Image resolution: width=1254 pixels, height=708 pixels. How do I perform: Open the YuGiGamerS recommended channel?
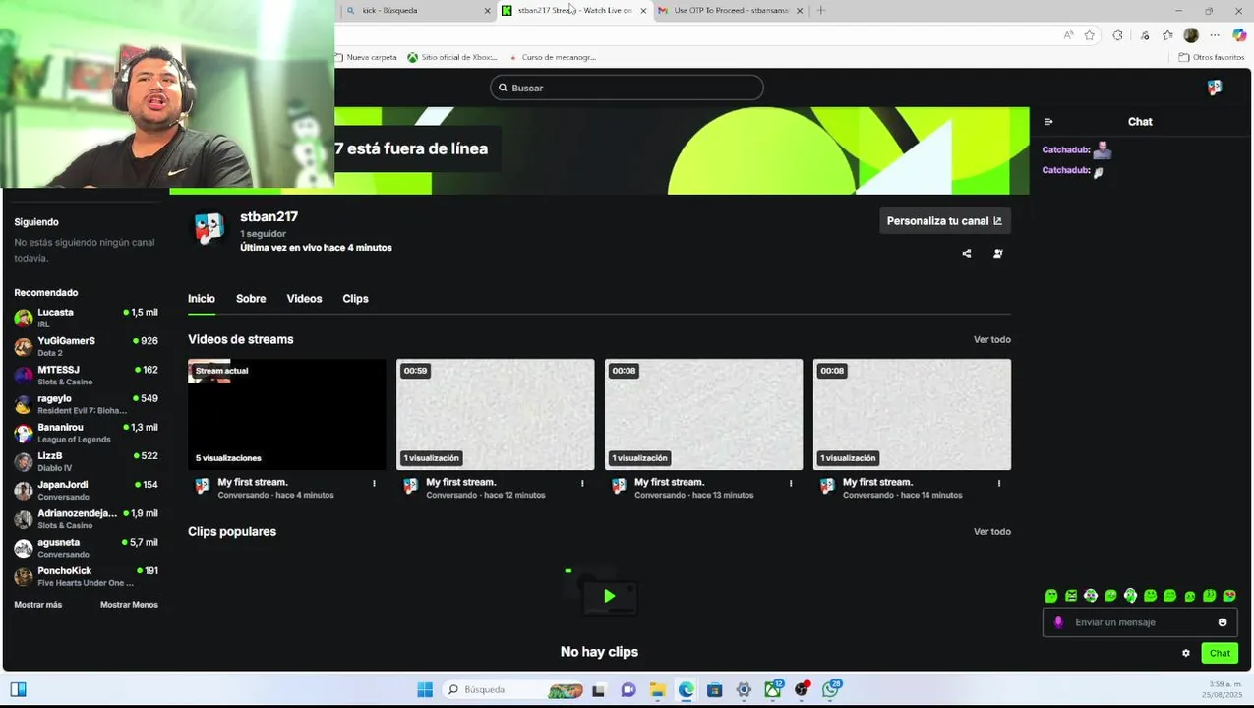point(86,346)
